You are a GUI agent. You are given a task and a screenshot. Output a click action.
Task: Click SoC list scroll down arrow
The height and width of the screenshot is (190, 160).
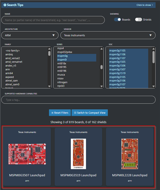click(154, 86)
